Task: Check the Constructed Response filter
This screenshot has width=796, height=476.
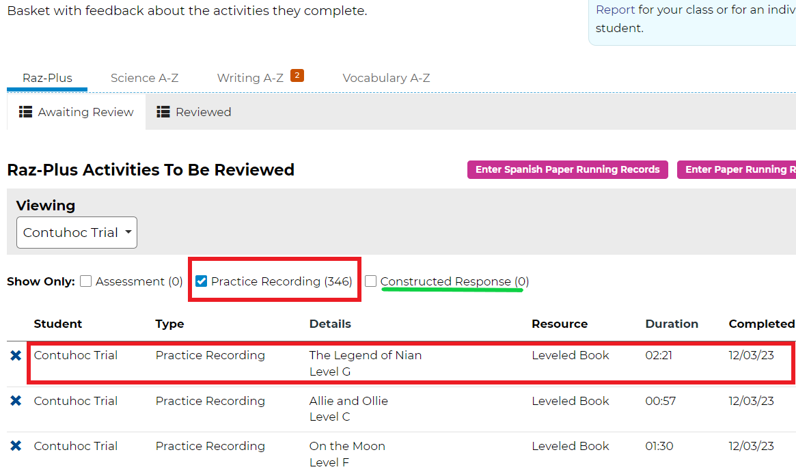Action: (370, 281)
